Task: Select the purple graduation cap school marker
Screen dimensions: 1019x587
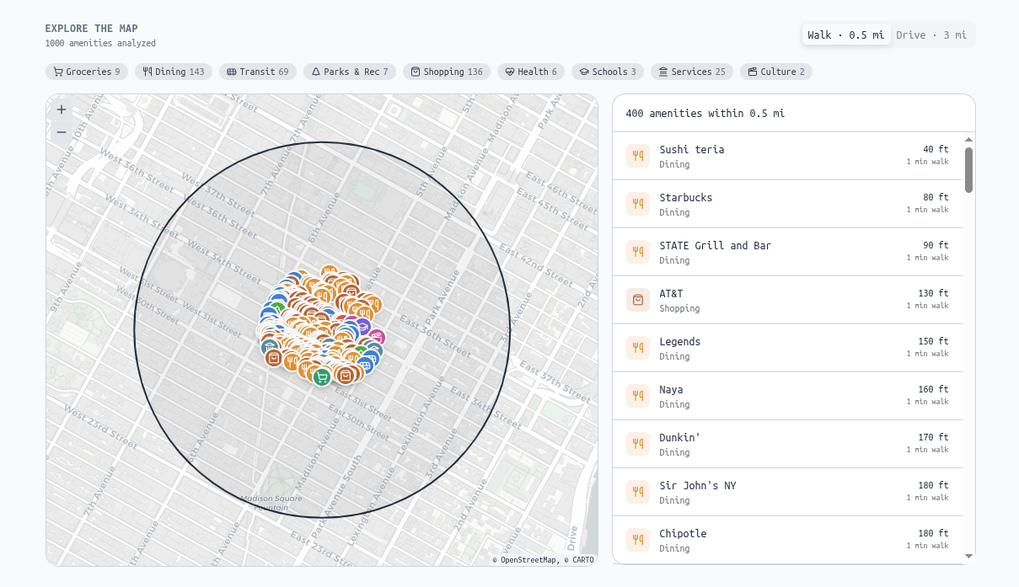Action: point(362,326)
